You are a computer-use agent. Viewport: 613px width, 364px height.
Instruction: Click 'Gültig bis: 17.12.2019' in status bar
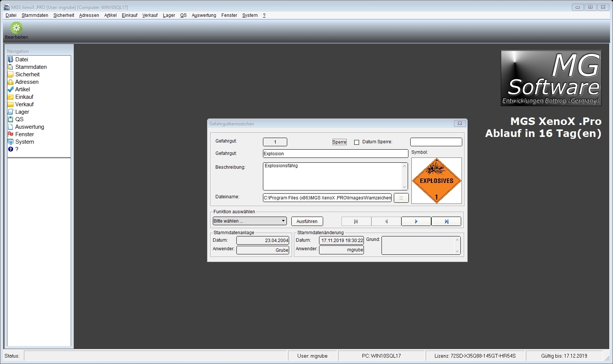(564, 356)
